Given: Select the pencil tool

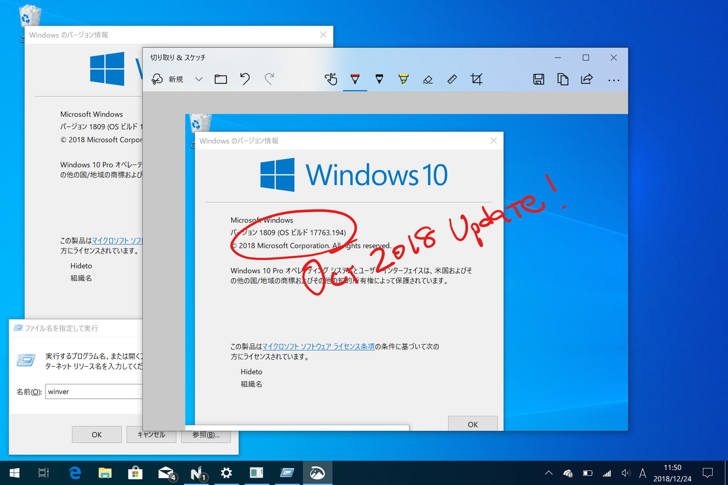Looking at the screenshot, I should click(x=379, y=79).
